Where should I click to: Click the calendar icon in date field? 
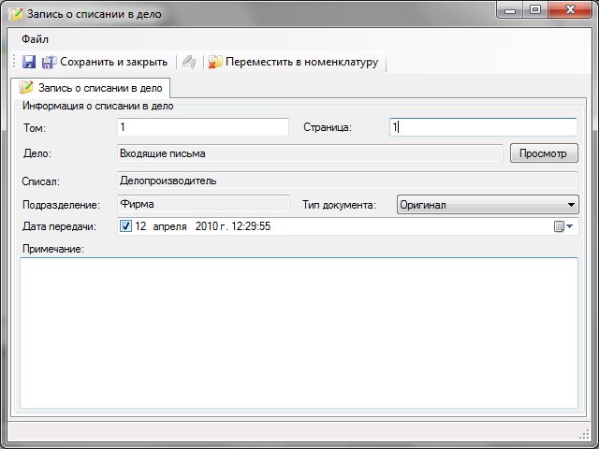tap(560, 226)
